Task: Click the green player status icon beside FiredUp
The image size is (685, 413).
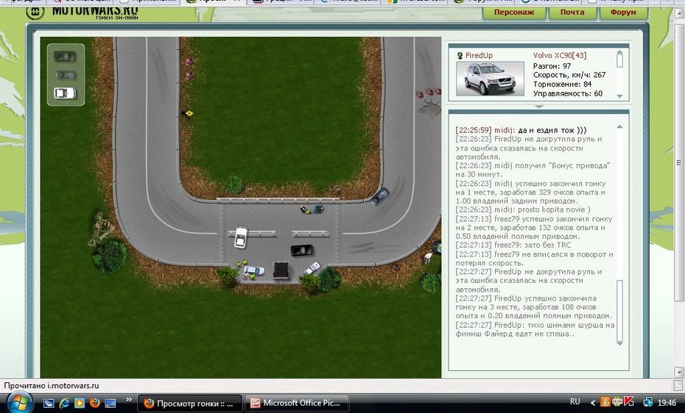Action: pyautogui.click(x=460, y=56)
